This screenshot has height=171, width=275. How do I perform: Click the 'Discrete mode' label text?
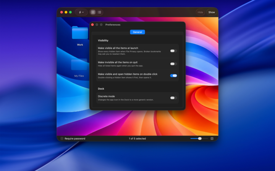click(x=106, y=96)
